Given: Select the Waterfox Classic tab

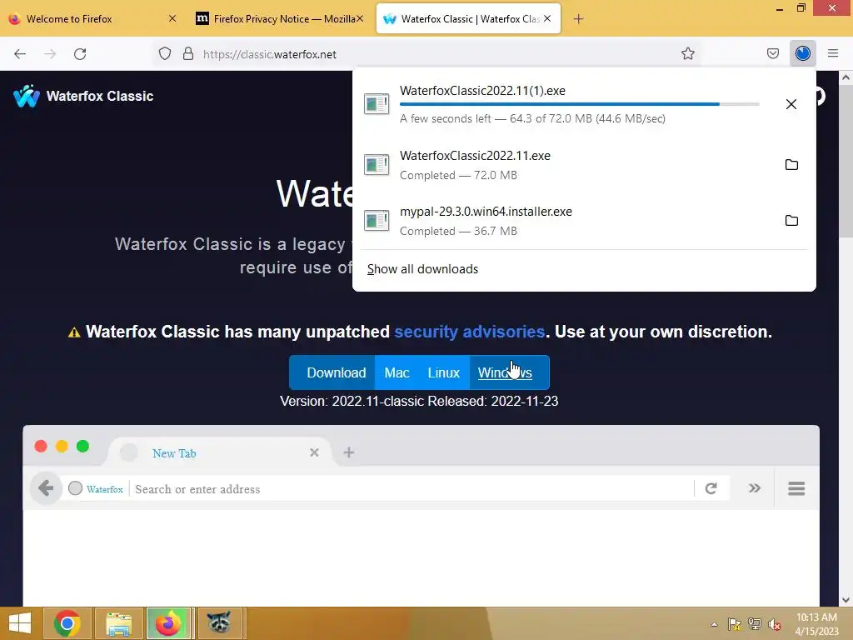Looking at the screenshot, I should (x=468, y=19).
